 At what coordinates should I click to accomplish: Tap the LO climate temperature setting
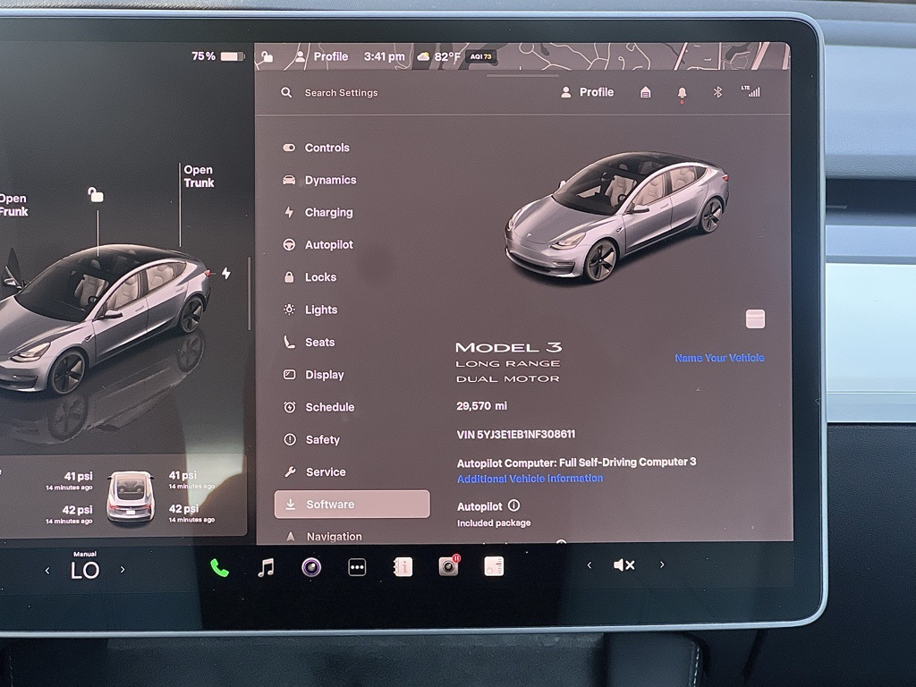point(85,570)
